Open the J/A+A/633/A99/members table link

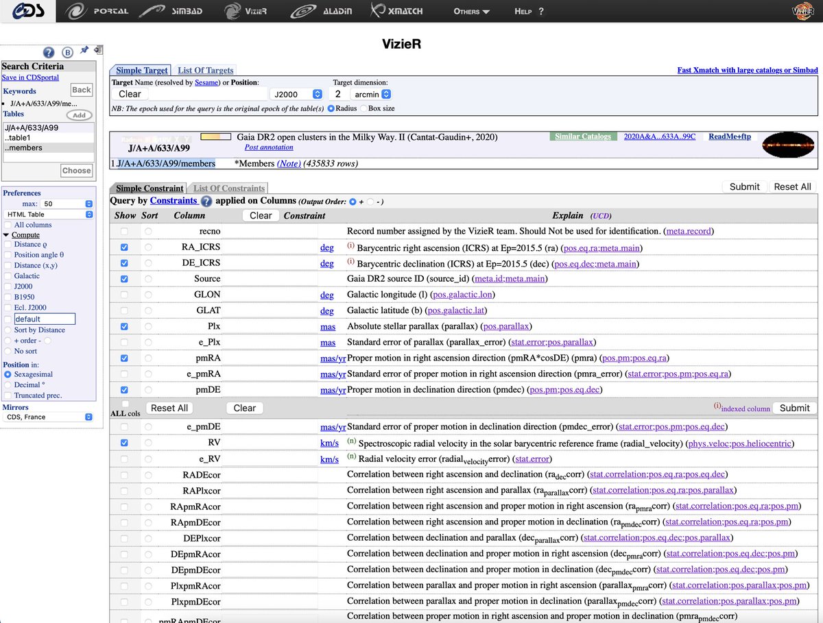point(166,163)
